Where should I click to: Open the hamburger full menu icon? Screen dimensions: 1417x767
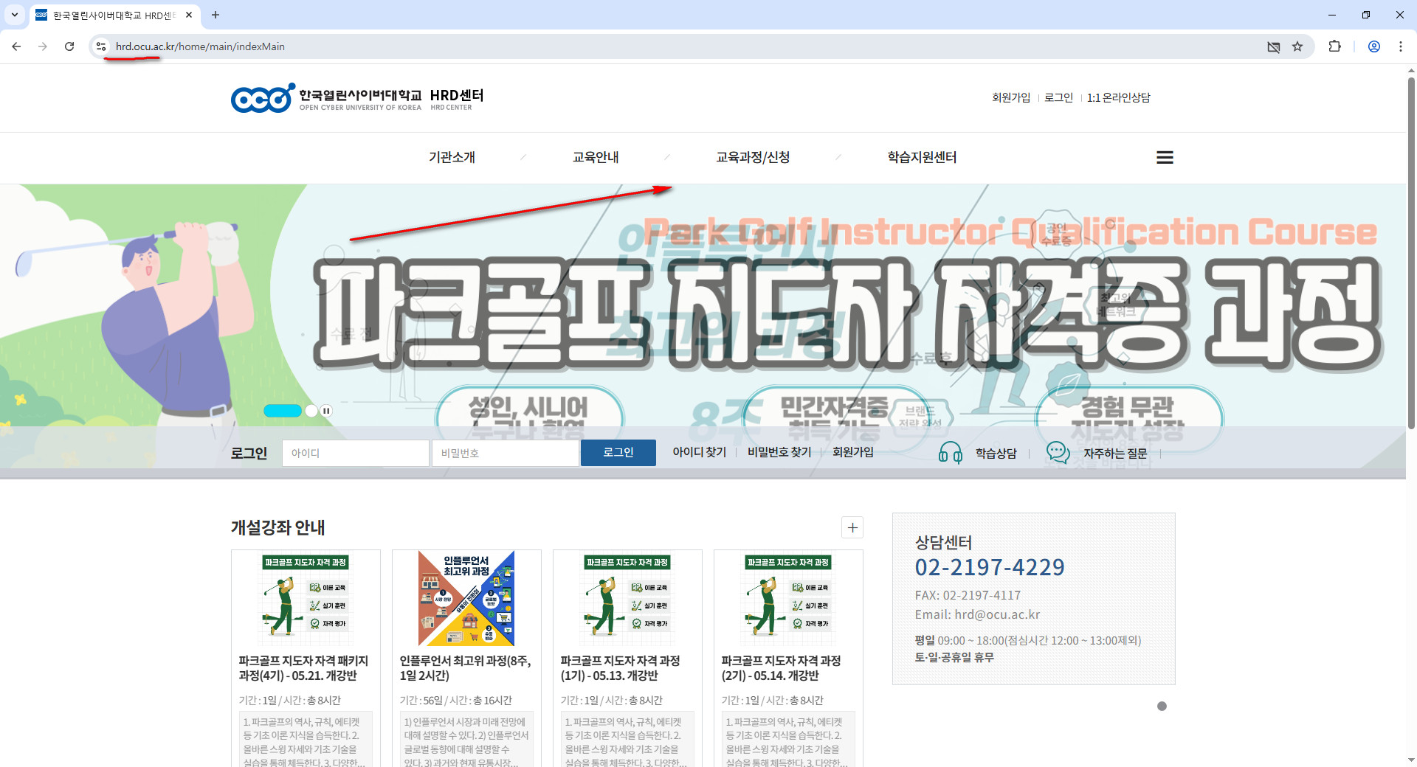[1165, 157]
